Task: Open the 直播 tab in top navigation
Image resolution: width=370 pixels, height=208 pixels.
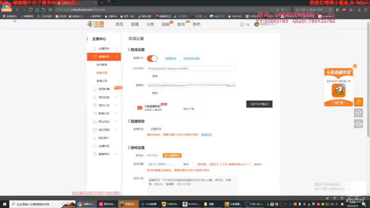Action: [x=135, y=24]
